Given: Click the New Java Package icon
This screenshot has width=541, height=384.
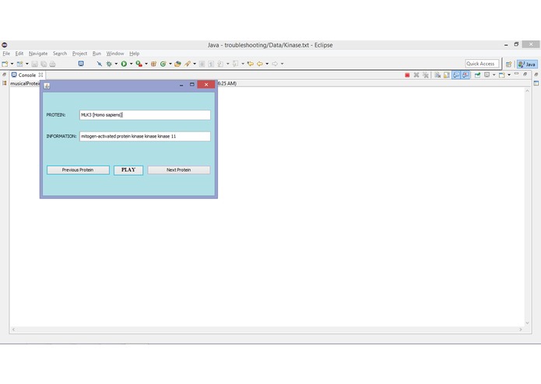Looking at the screenshot, I should [x=154, y=64].
